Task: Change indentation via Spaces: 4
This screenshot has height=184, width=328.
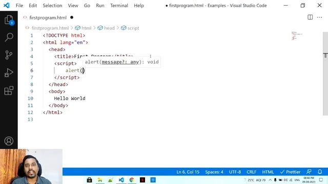Action: pos(214,172)
